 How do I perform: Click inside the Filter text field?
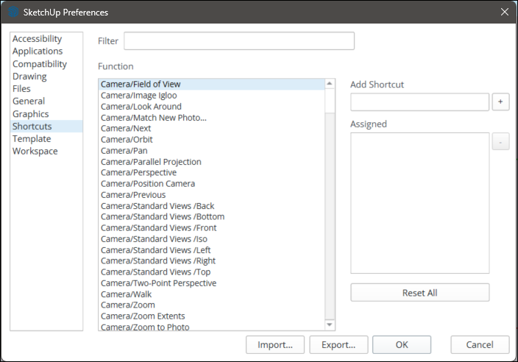pos(239,41)
